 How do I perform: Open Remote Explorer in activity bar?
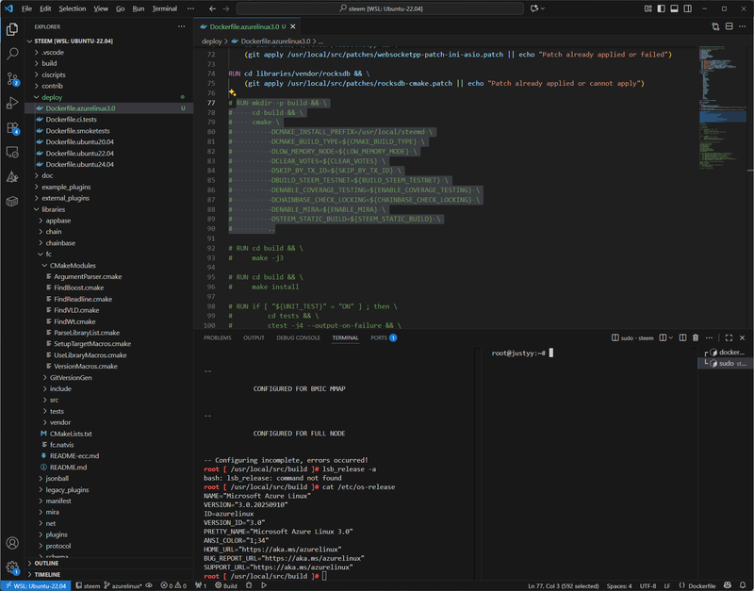[x=13, y=152]
